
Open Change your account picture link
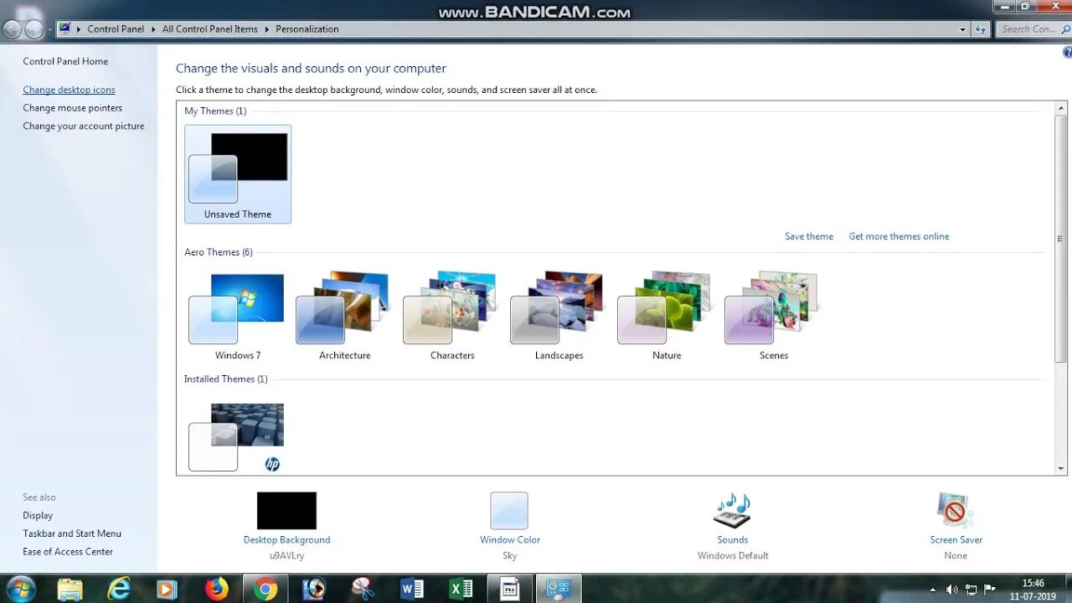84,126
